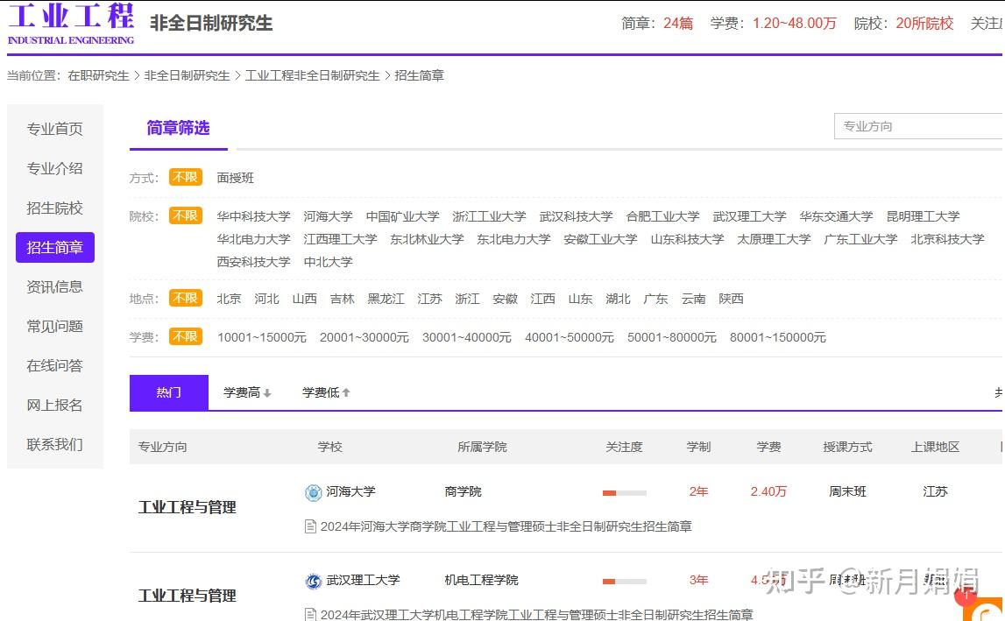
Task: Filter schools by 华中科技大学
Action: point(253,216)
